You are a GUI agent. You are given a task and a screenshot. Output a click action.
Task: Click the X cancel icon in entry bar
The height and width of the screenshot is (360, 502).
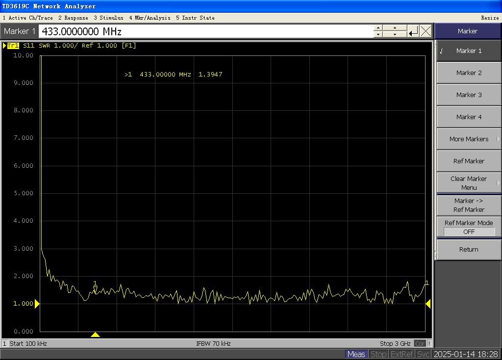pos(426,31)
